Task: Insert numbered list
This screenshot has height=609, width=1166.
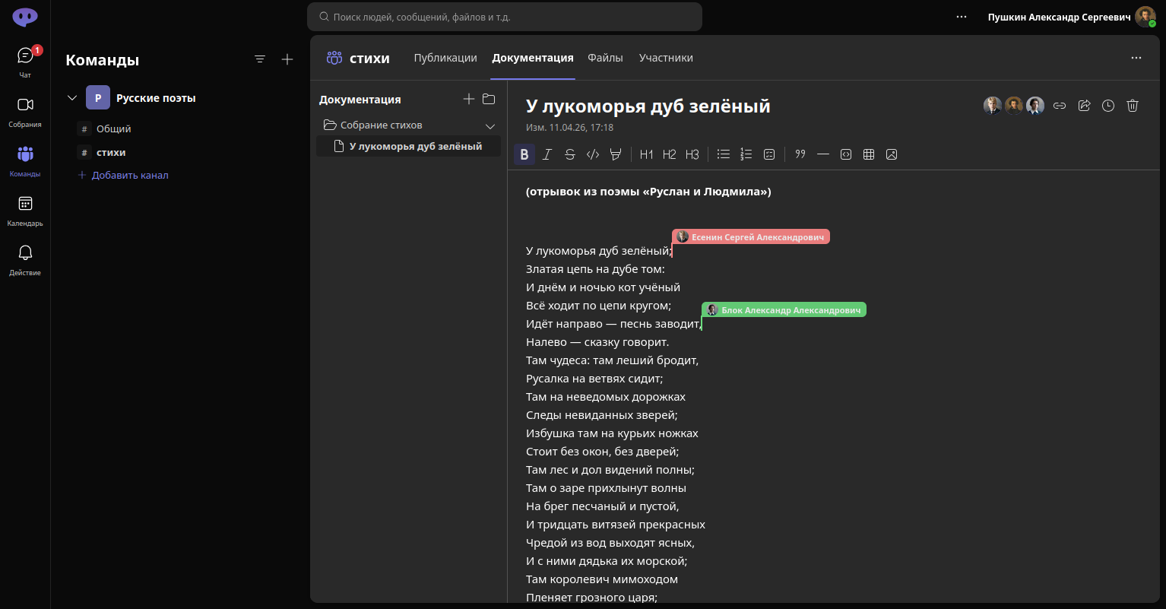Action: coord(746,154)
